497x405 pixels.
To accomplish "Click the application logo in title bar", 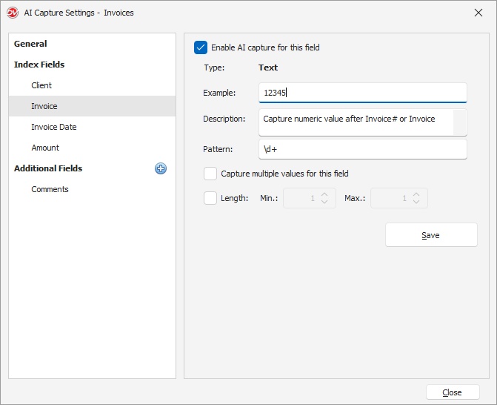I will coord(13,13).
